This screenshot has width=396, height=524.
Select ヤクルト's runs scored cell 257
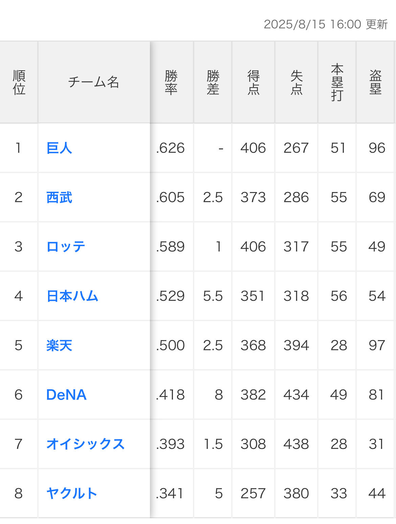253,494
